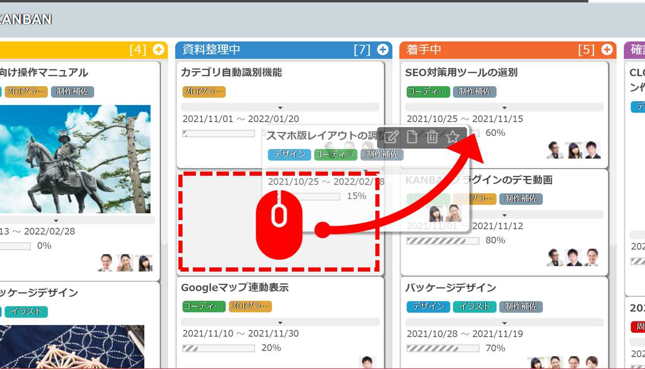645x370 pixels.
Task: Click the copy document icon on the スマホ版レイアウト card
Action: tap(412, 137)
